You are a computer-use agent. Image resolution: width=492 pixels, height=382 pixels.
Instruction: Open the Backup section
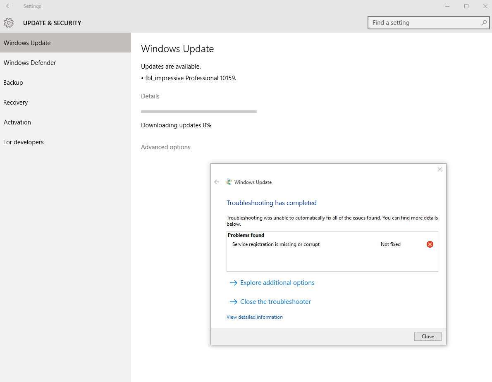click(x=65, y=83)
